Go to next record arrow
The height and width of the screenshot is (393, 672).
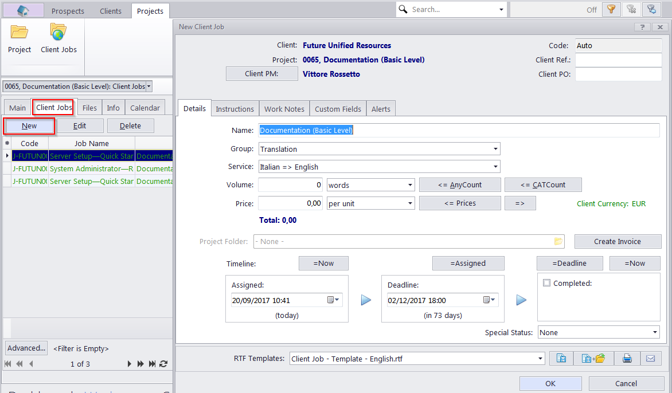(129, 364)
